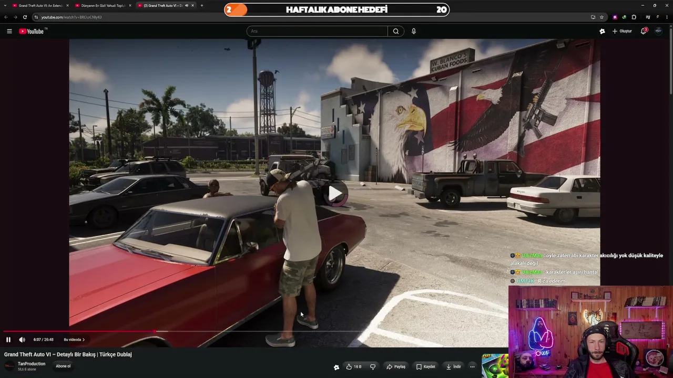Close the 'Dünyanın En Gizli Yahudi' tab

click(130, 5)
